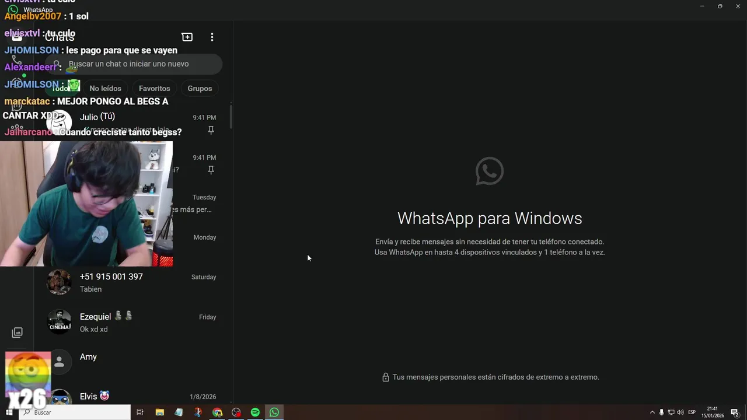Open Spotify from the taskbar
This screenshot has height=420, width=747.
[255, 412]
